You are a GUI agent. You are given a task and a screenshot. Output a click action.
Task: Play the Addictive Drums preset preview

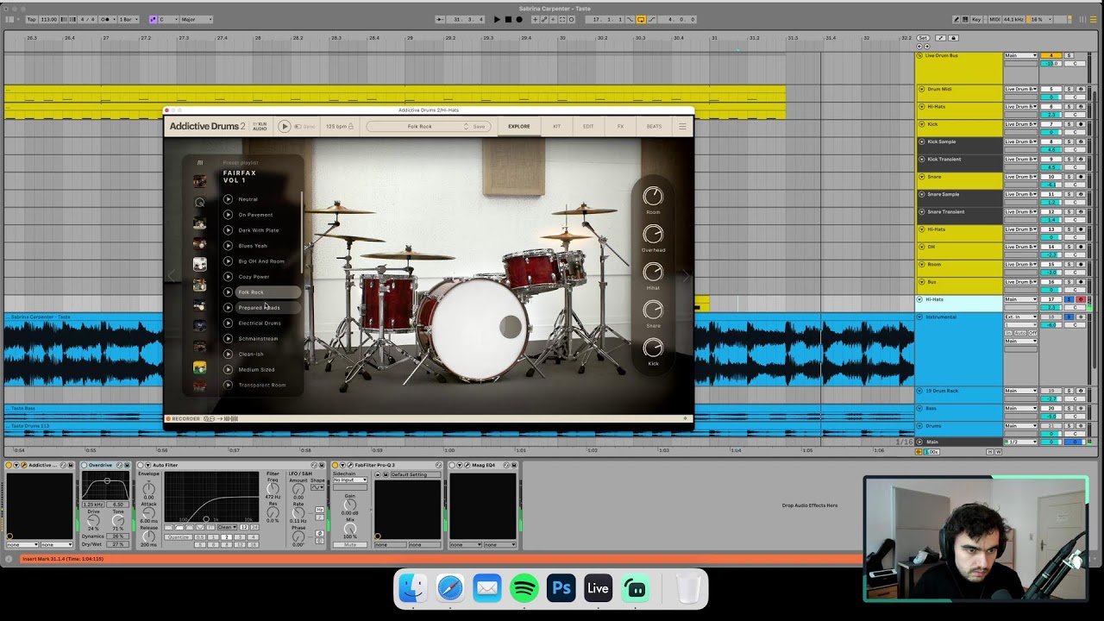(x=285, y=127)
